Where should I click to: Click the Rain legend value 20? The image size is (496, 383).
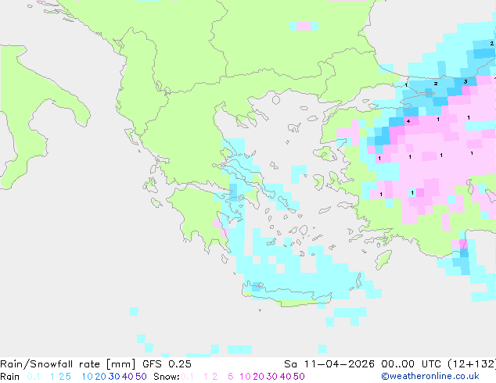(101, 377)
